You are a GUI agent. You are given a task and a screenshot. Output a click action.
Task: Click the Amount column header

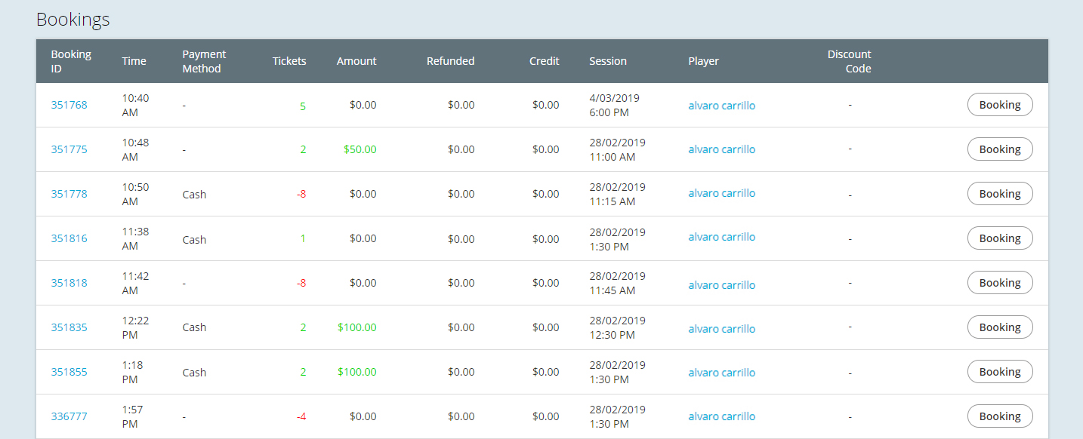(x=356, y=61)
